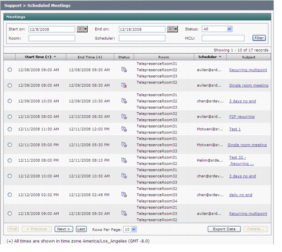
Task: Open the End on calendar picker icon
Action: point(172,29)
